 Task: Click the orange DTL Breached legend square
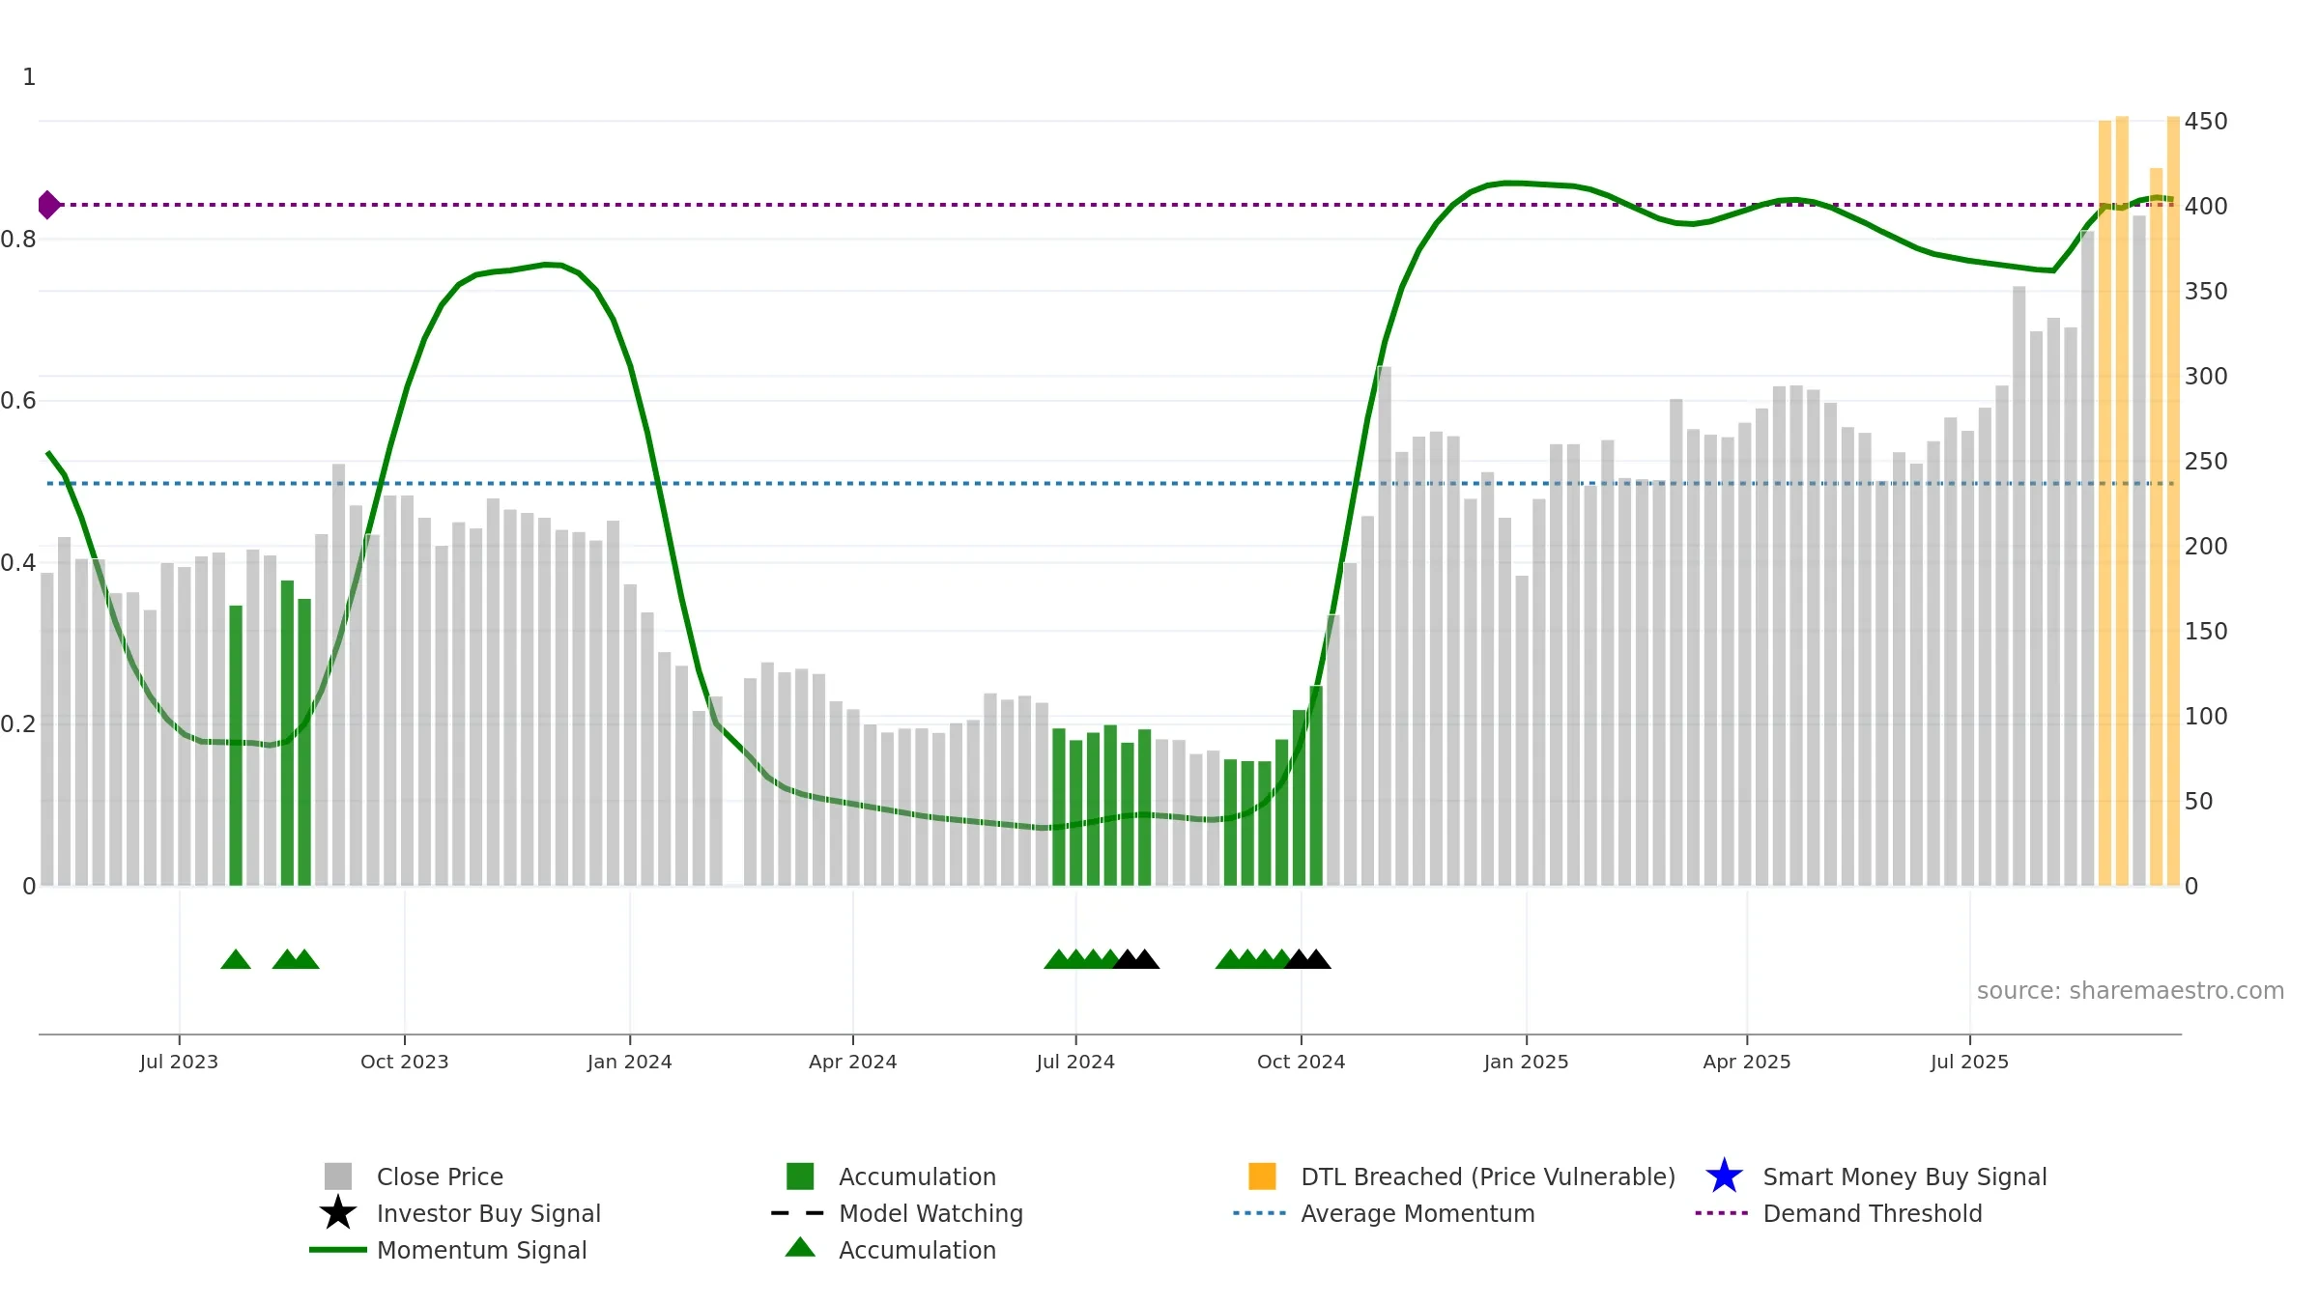pyautogui.click(x=1262, y=1176)
